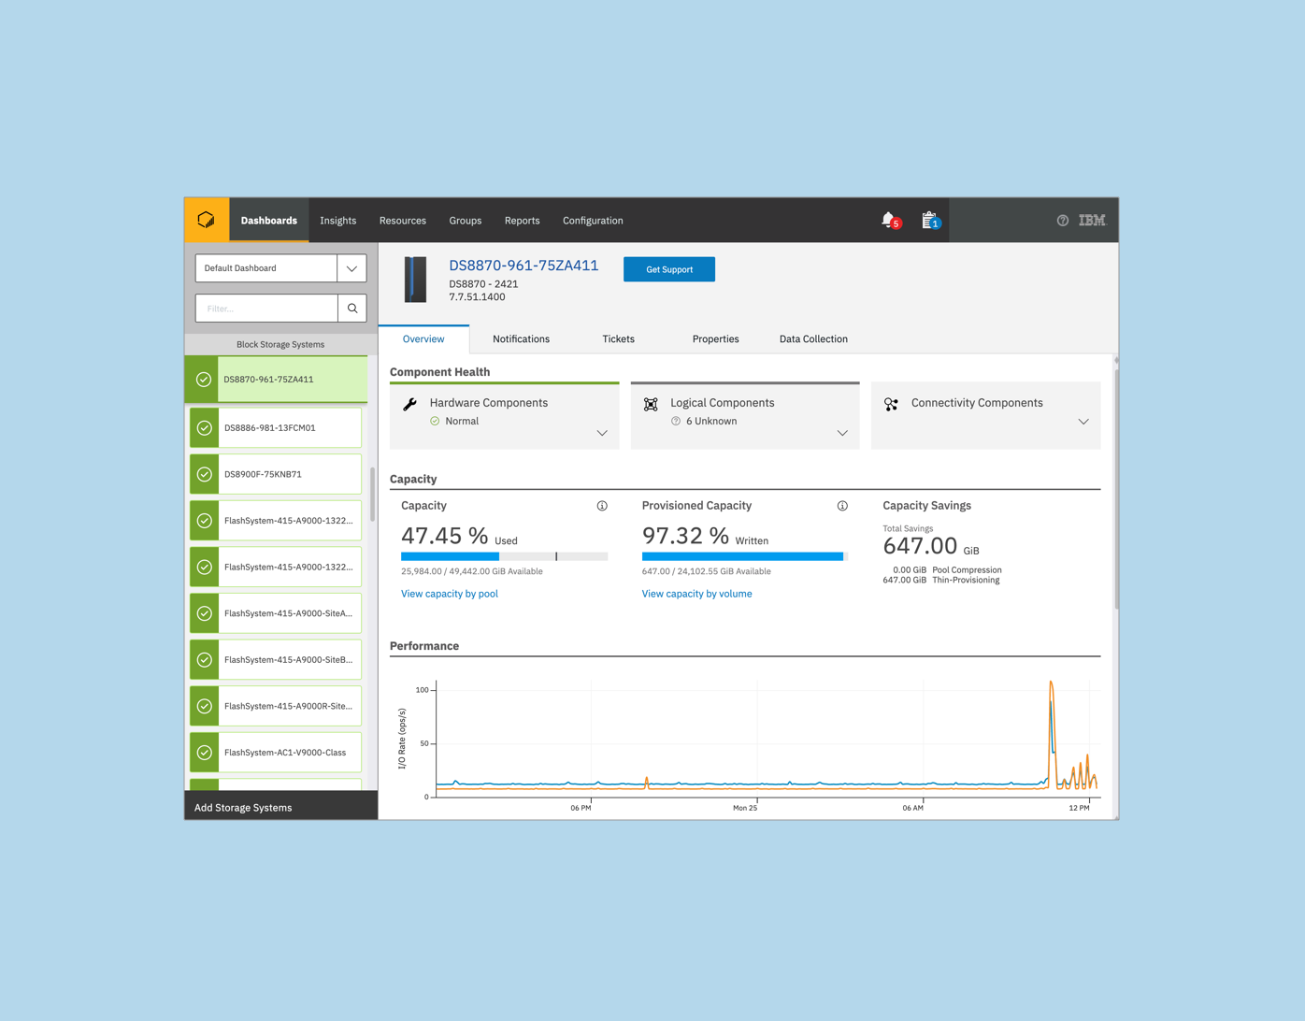Viewport: 1305px width, 1021px height.
Task: Click the search magnifier icon beside Filter
Action: click(352, 309)
